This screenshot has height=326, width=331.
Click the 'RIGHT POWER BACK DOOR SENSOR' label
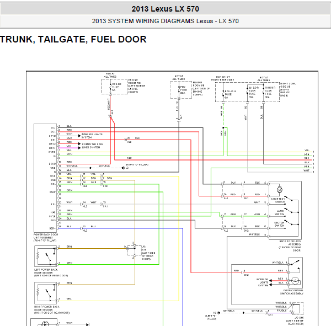click(x=47, y=308)
